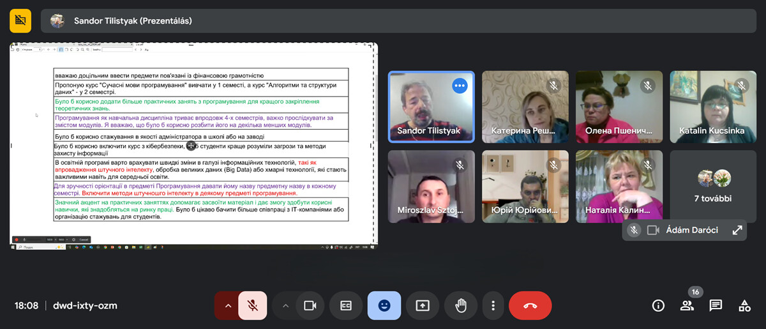Open the three-dot more options menu

(x=493, y=305)
